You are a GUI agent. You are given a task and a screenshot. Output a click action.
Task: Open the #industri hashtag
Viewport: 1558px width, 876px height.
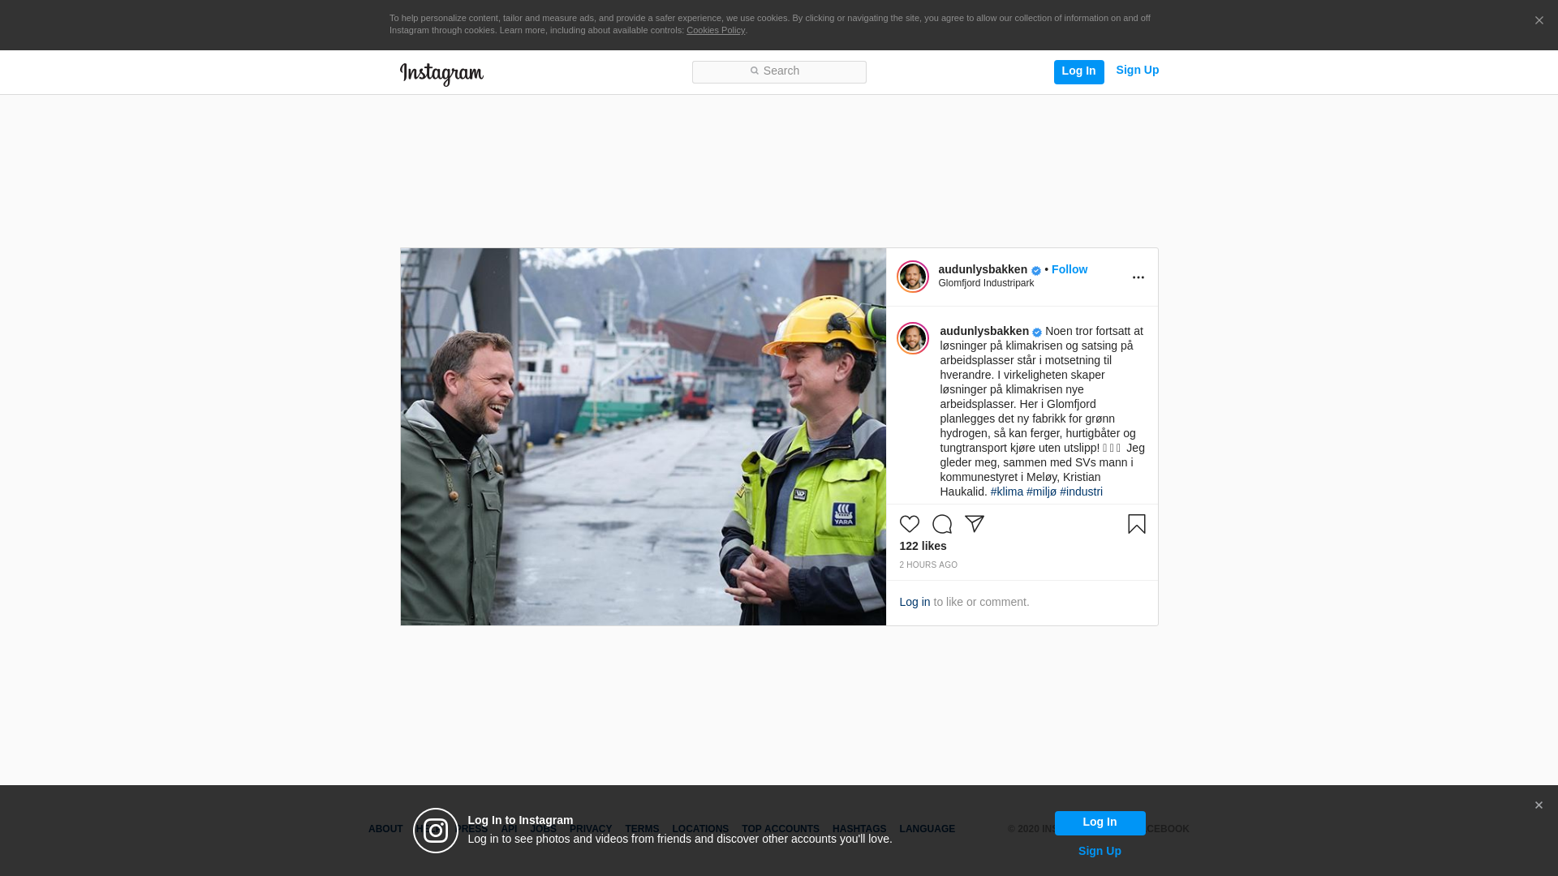point(1081,492)
